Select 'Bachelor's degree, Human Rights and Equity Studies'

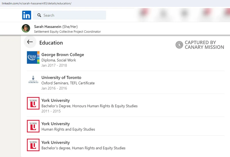(83, 148)
